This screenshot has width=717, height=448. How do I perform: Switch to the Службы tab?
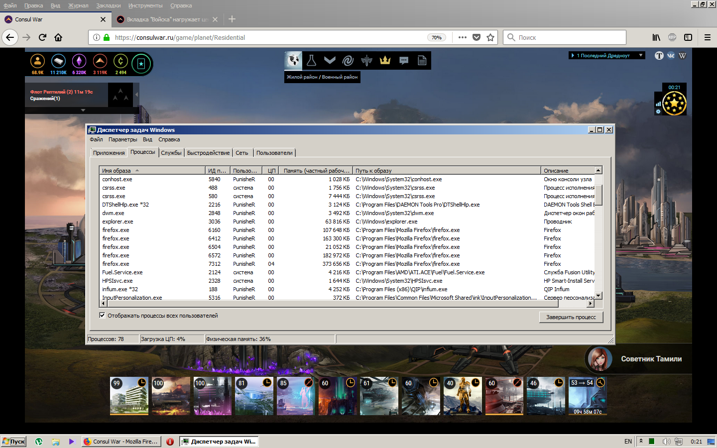171,153
